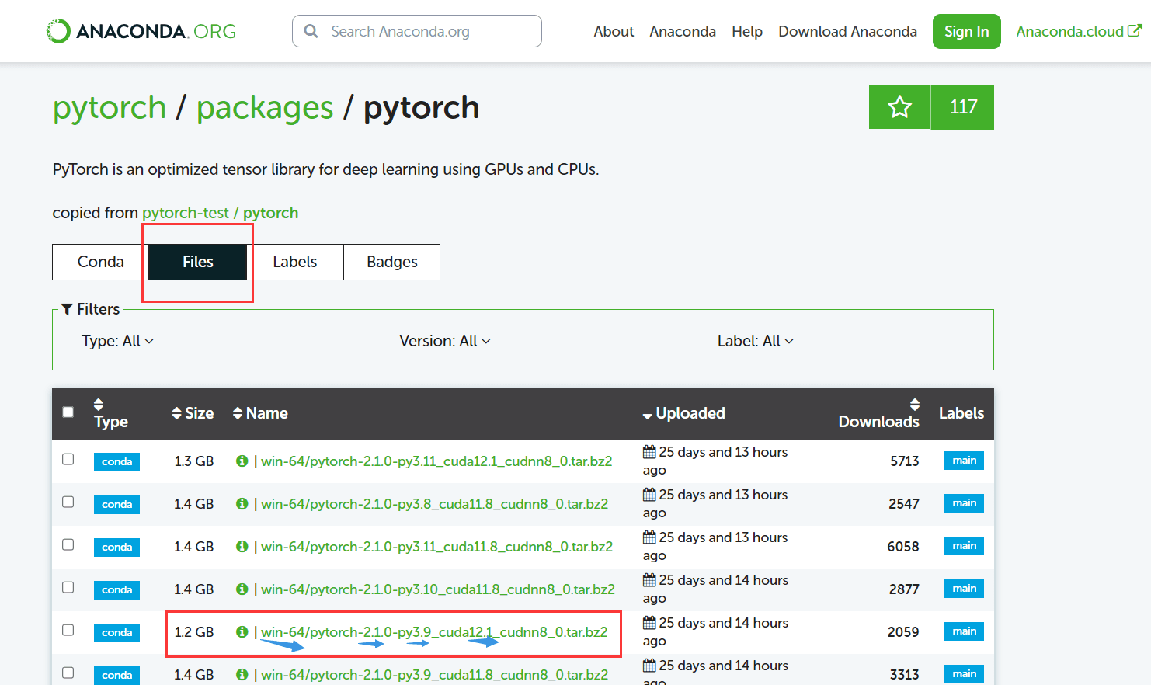1151x685 pixels.
Task: Focus the Search Anaconda.org field
Action: pos(417,31)
